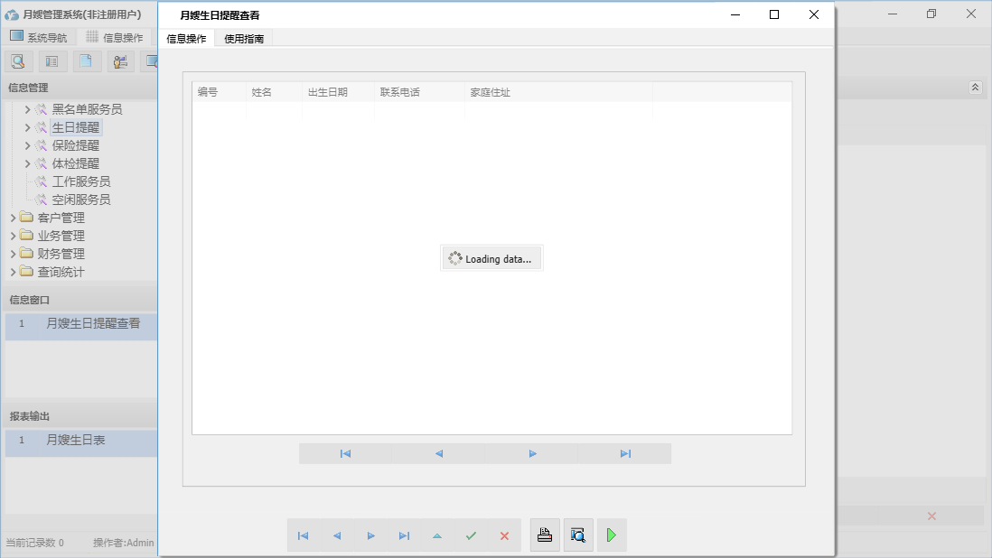Click the 出生日期 column header
Image resolution: width=992 pixels, height=558 pixels.
pos(328,92)
